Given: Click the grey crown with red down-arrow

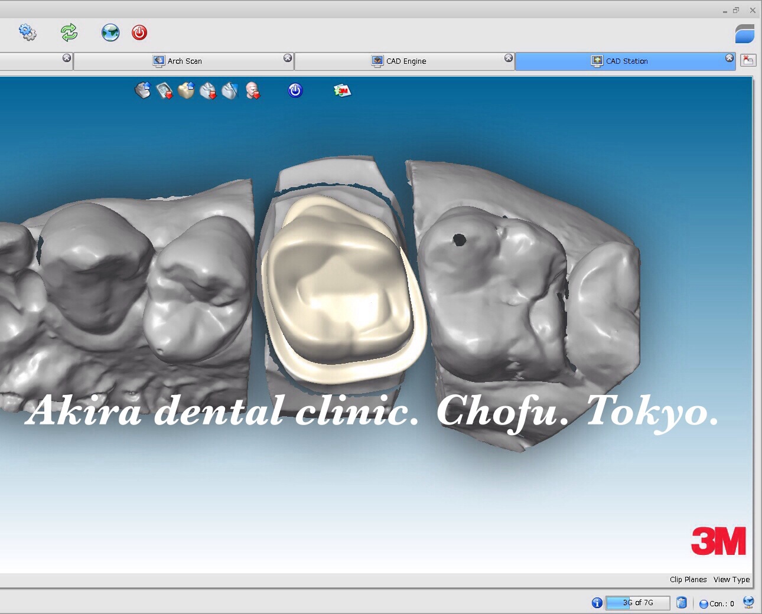Looking at the screenshot, I should point(208,90).
